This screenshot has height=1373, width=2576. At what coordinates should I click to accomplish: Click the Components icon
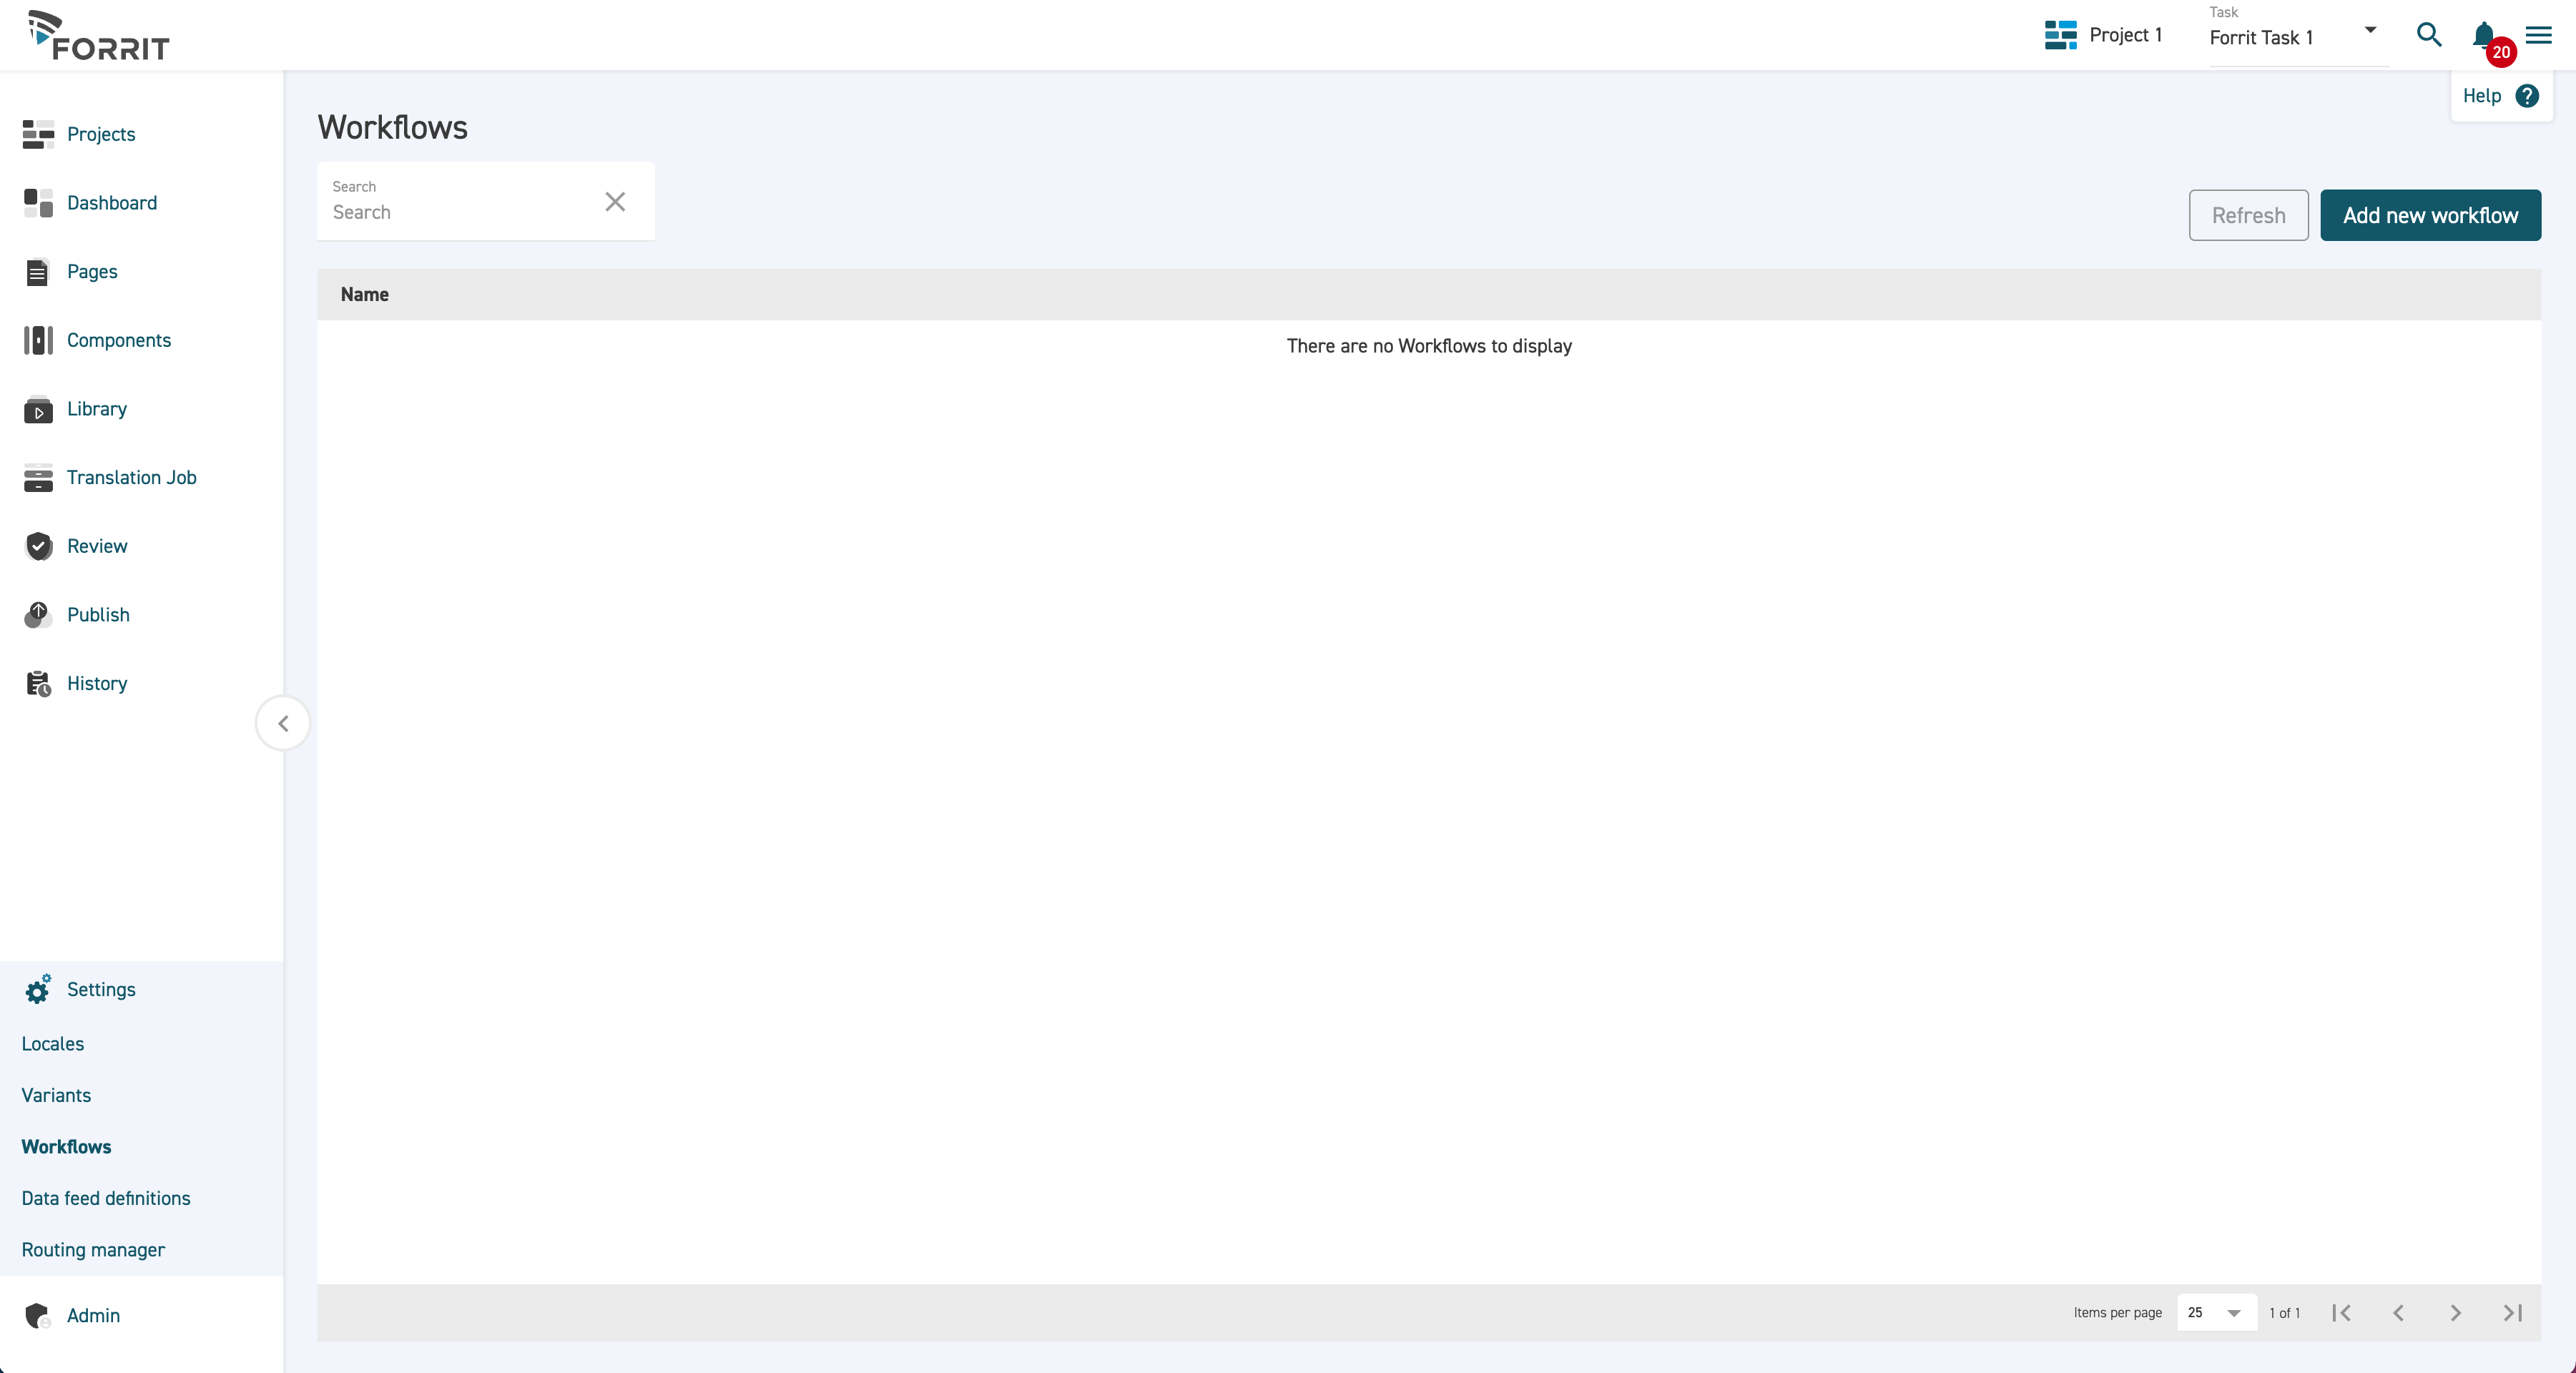click(x=37, y=340)
